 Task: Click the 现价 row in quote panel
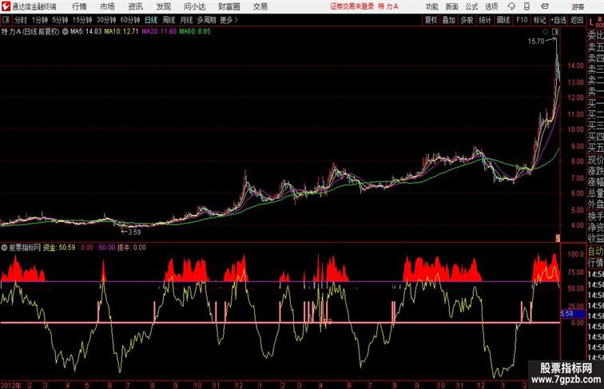click(595, 160)
